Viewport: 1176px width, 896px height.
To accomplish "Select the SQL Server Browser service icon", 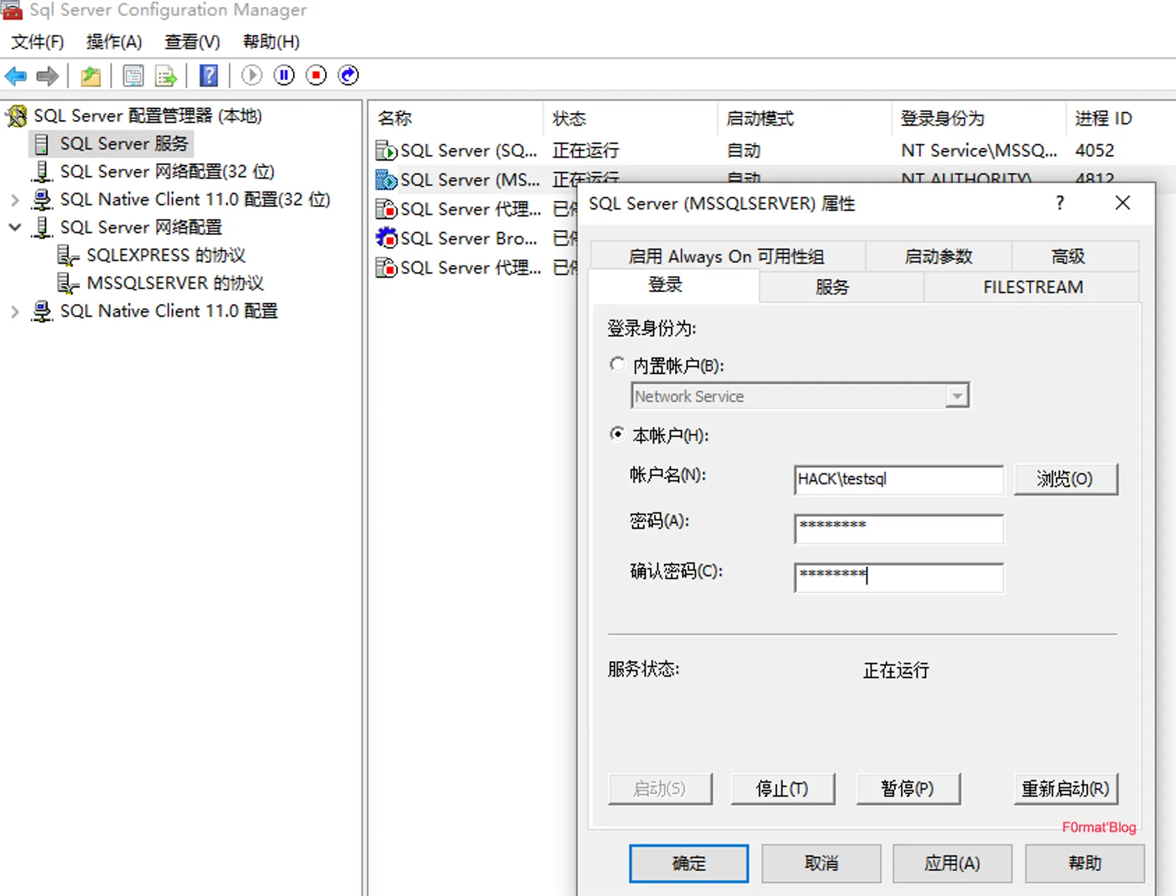I will pyautogui.click(x=386, y=239).
